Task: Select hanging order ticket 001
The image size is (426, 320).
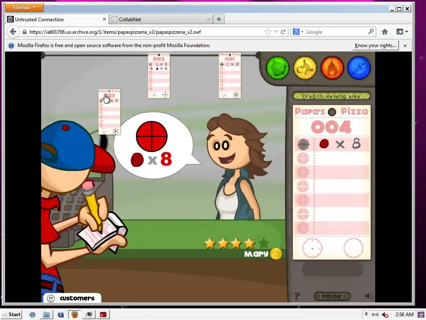Action: coord(230,76)
